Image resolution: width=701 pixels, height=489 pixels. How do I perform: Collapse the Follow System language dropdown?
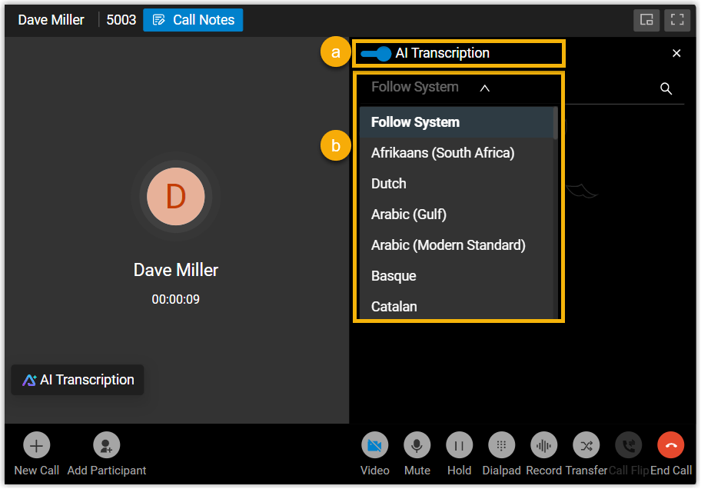click(x=484, y=88)
